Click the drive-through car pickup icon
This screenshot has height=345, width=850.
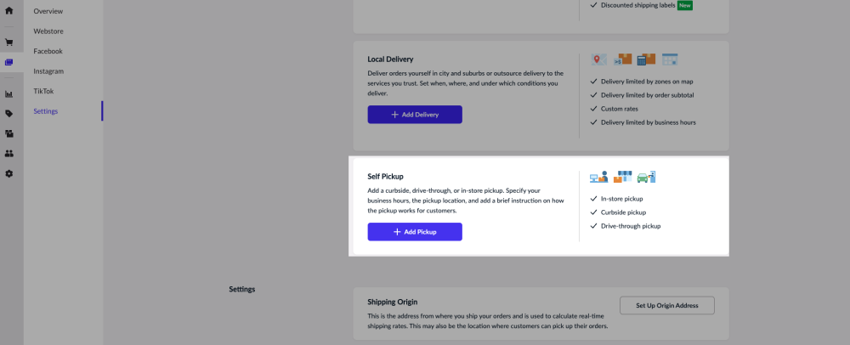pyautogui.click(x=647, y=177)
